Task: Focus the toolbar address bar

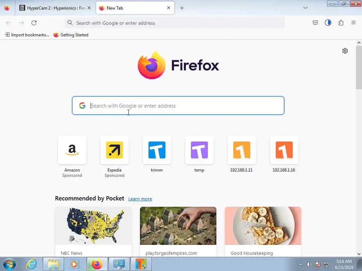Action: pos(175,23)
